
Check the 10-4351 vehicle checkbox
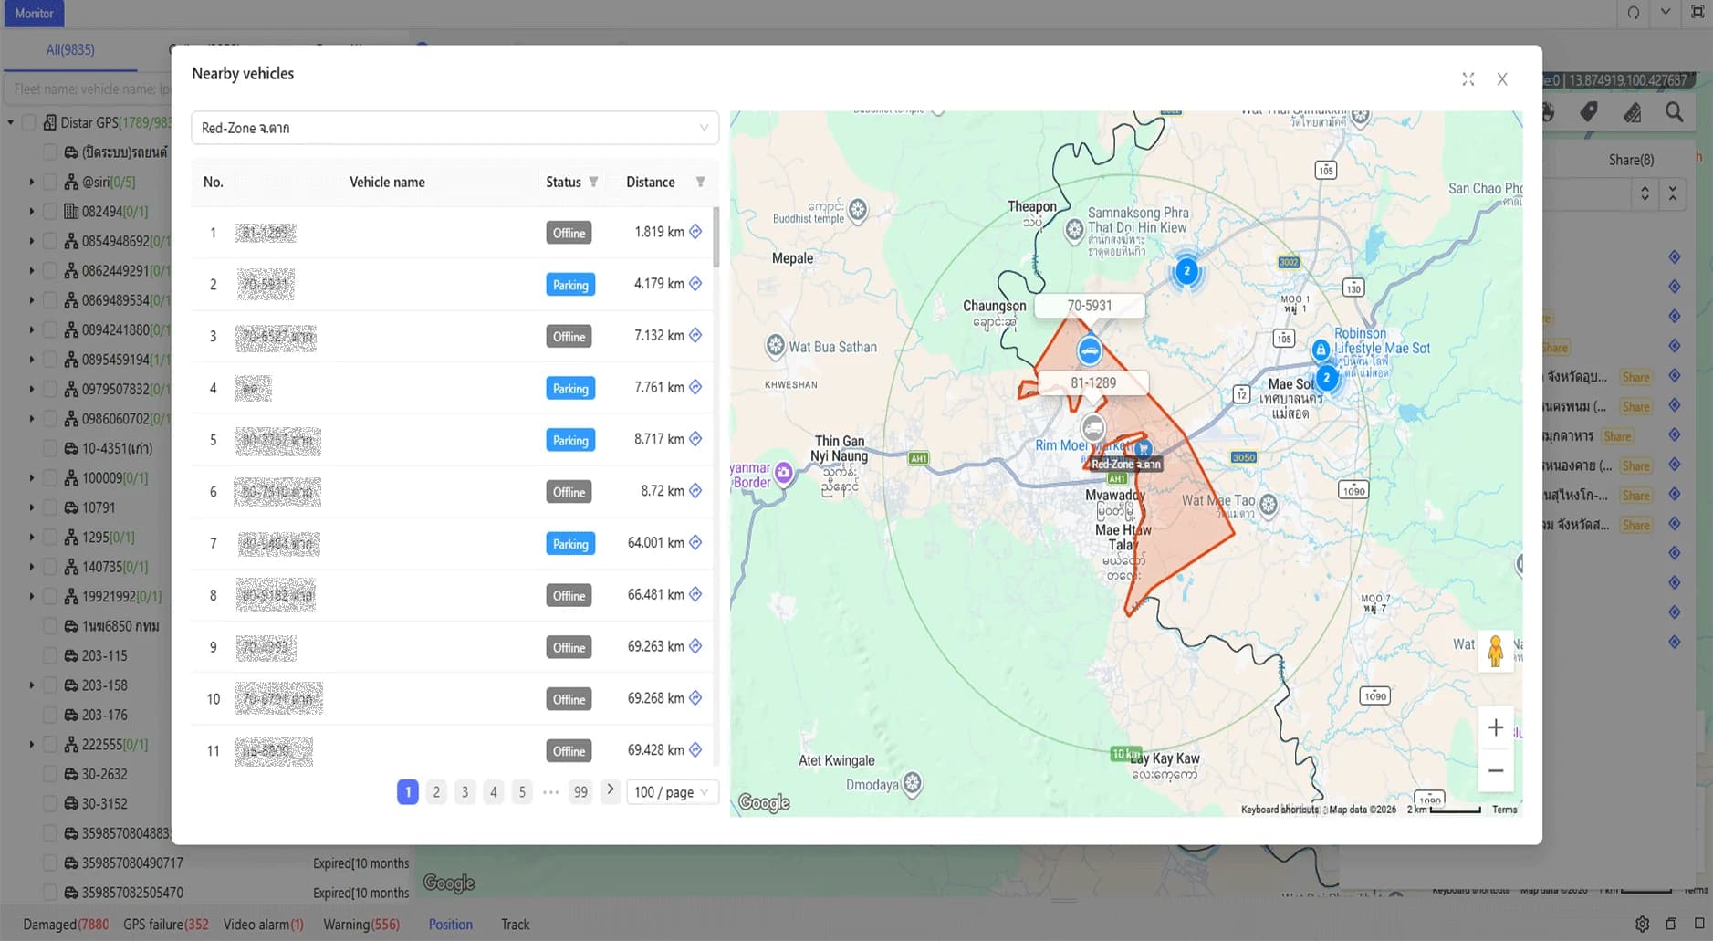pos(50,448)
